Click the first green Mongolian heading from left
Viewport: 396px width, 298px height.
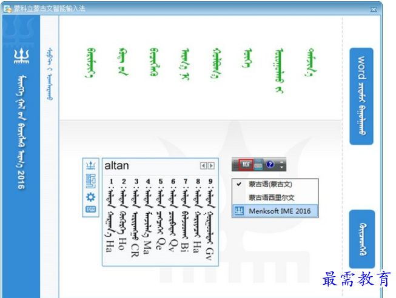pos(91,62)
